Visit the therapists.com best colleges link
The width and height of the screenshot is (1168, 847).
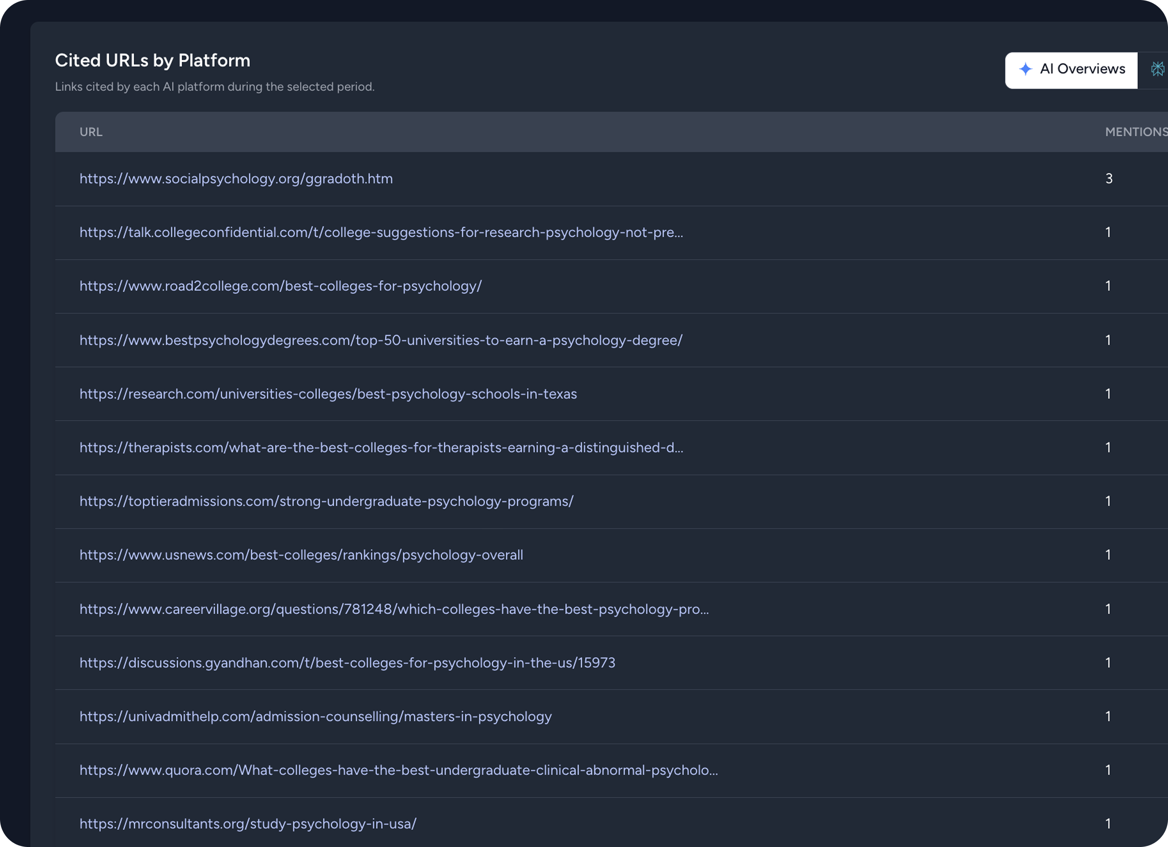point(381,447)
